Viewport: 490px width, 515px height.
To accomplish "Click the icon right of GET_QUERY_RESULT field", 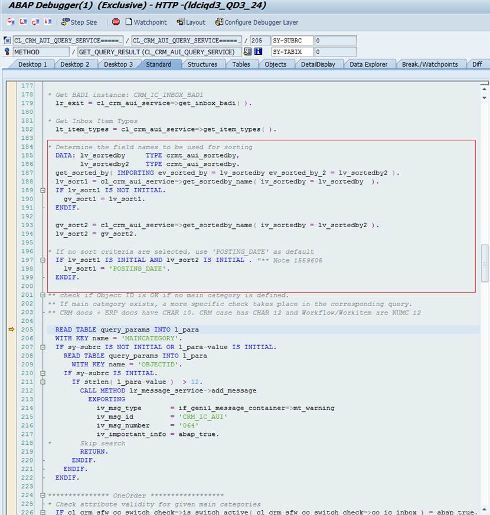I will coord(247,52).
